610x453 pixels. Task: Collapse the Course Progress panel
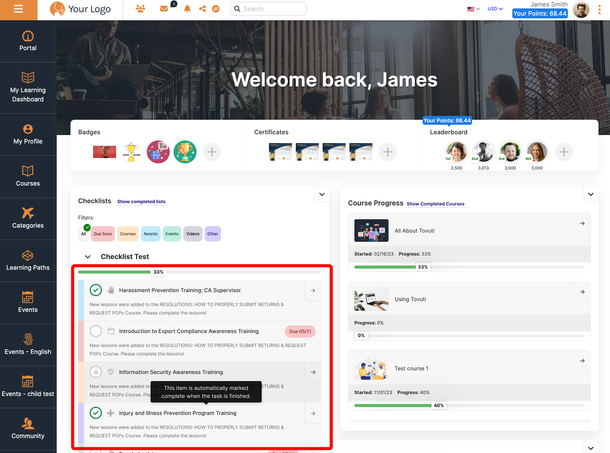[590, 194]
